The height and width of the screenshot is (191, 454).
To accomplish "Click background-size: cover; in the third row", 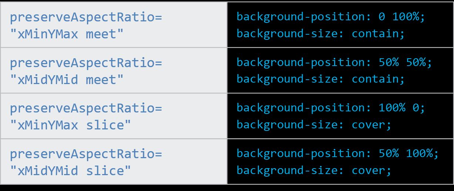I will point(314,125).
